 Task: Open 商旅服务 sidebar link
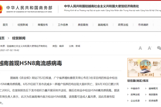coord(153,95)
